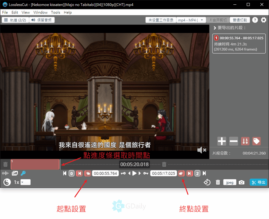Toggle yin-yang invert segments icon
Image resolution: width=269 pixels, height=219 pixels.
click(x=7, y=182)
